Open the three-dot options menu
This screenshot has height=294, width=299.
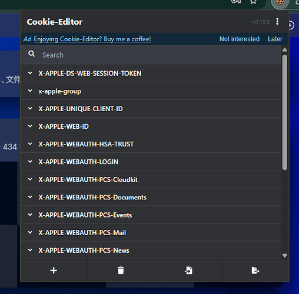pyautogui.click(x=277, y=21)
